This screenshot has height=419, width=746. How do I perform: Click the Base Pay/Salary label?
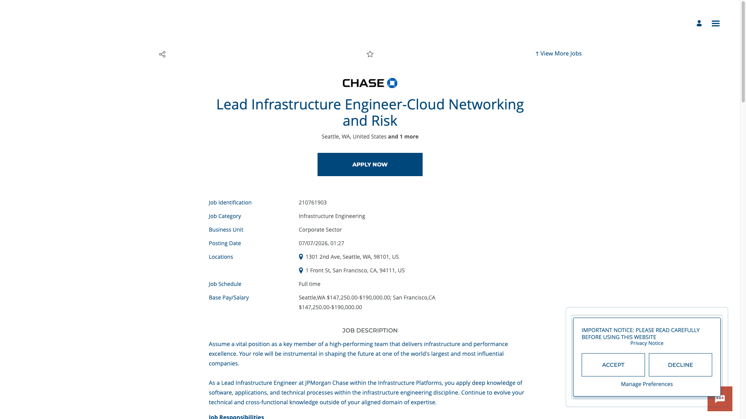pyautogui.click(x=228, y=298)
